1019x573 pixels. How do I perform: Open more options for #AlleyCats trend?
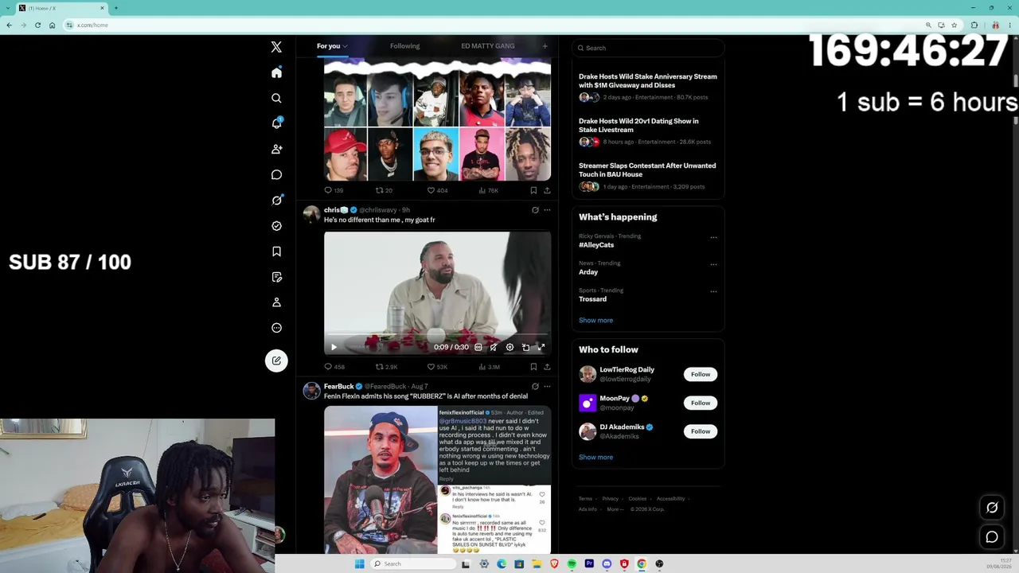tap(713, 237)
